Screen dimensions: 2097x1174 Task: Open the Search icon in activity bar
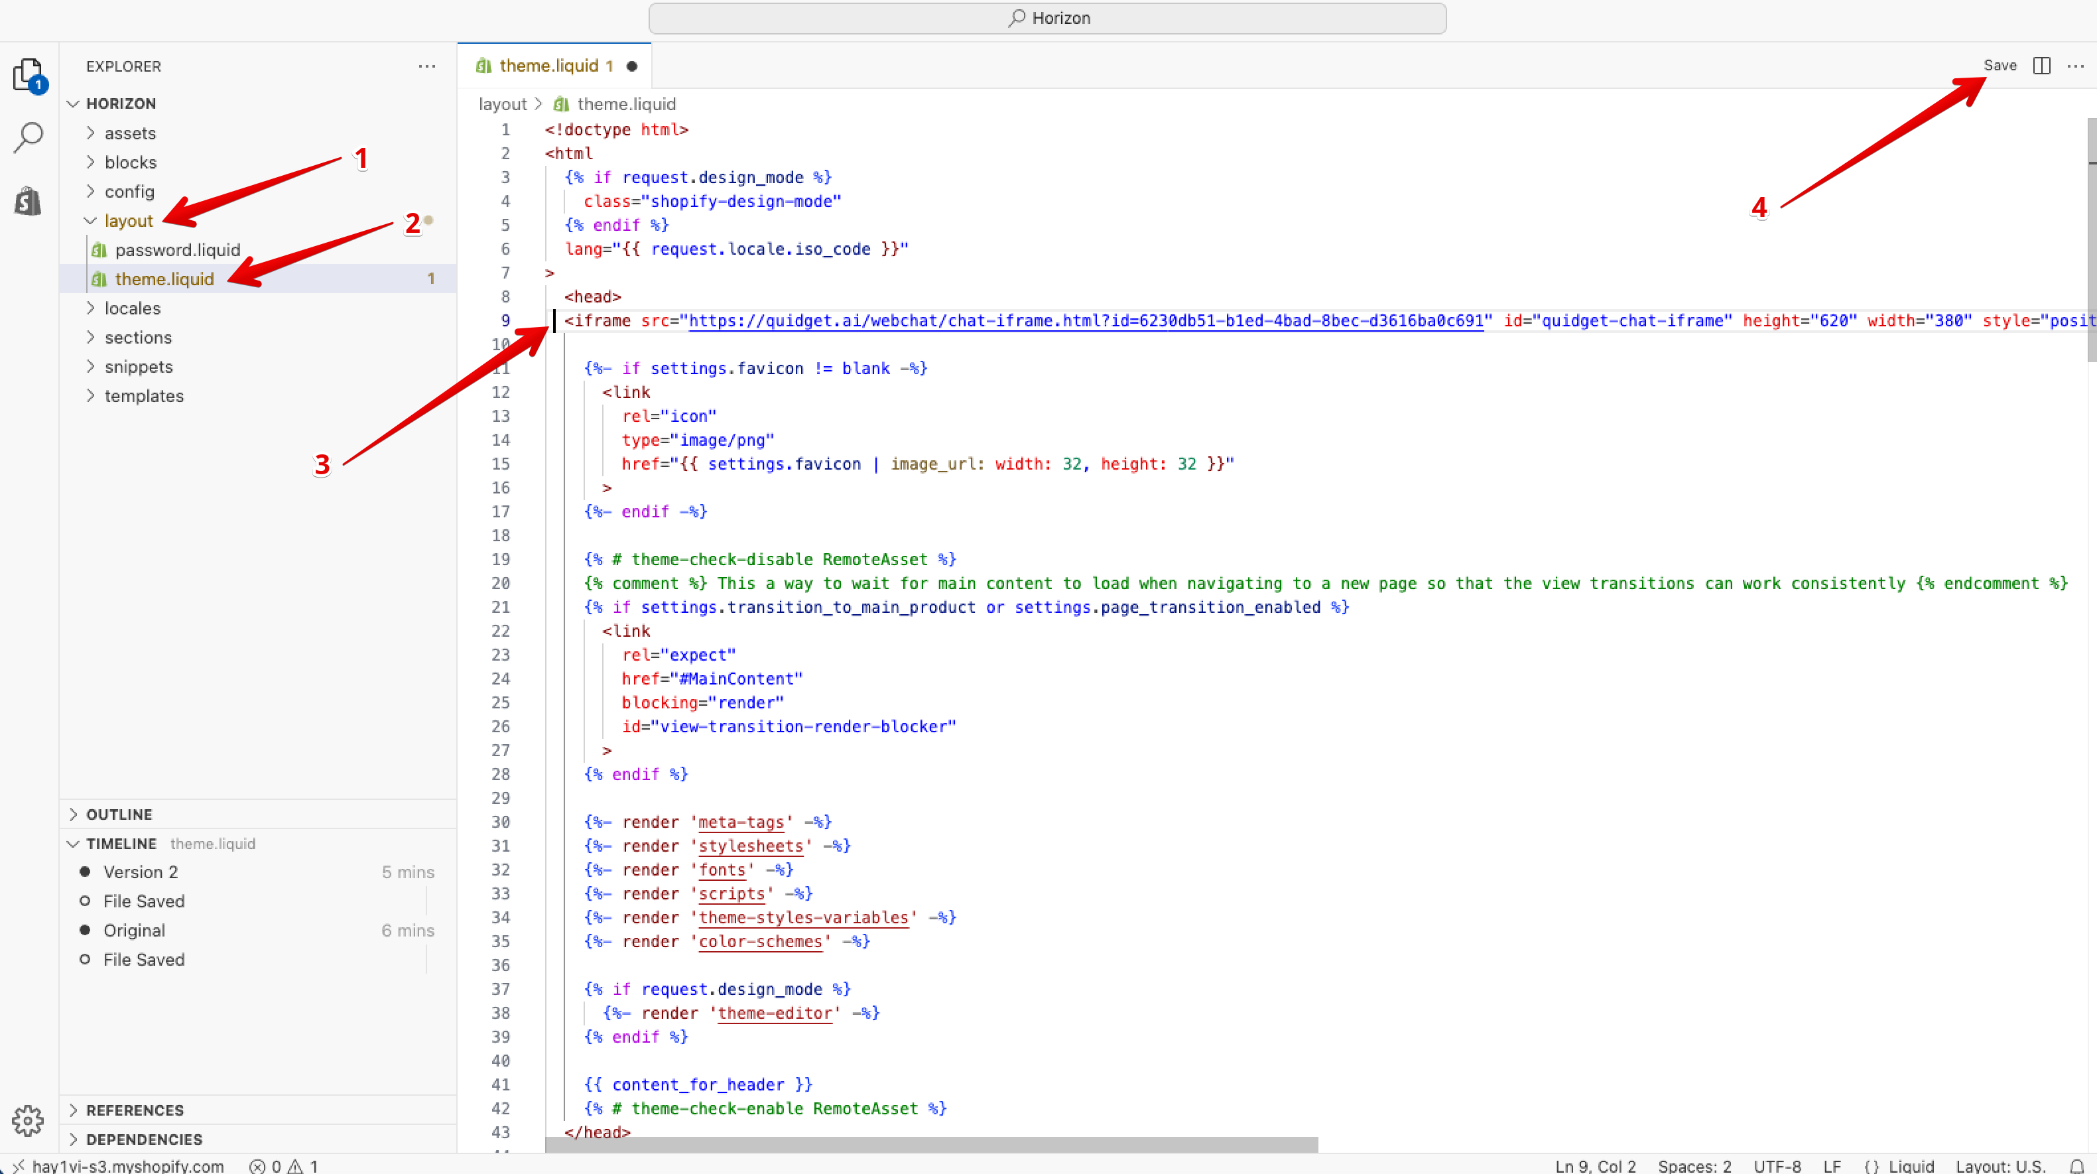pyautogui.click(x=29, y=137)
